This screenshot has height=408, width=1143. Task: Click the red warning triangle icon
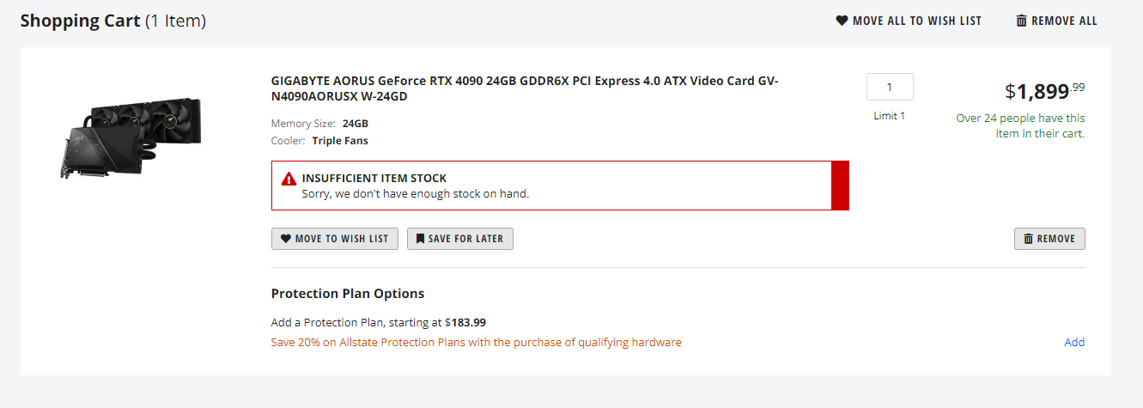(x=289, y=179)
